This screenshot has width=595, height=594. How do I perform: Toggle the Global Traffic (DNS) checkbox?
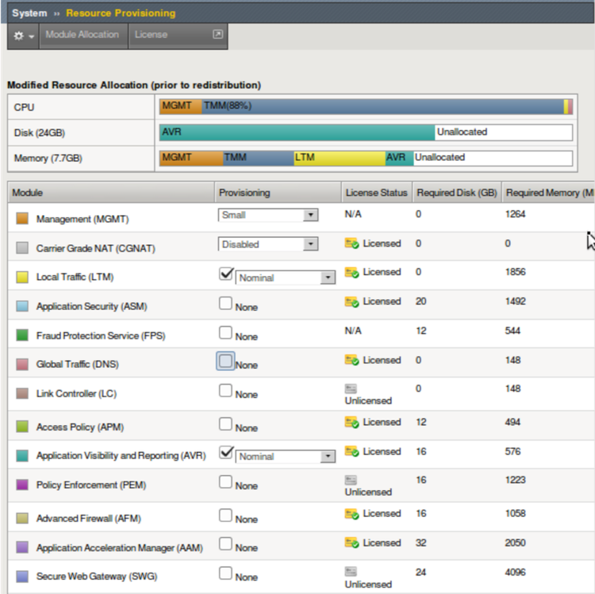[226, 362]
